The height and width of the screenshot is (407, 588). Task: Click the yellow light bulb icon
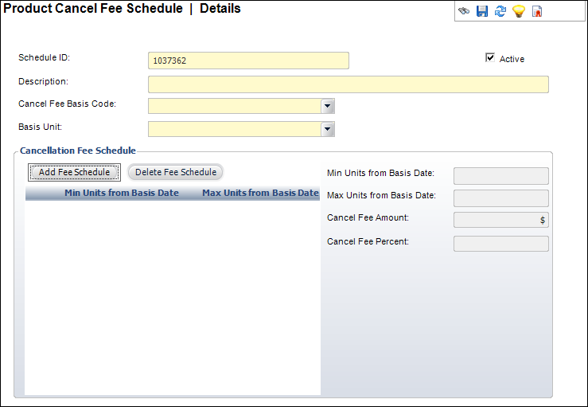point(519,11)
